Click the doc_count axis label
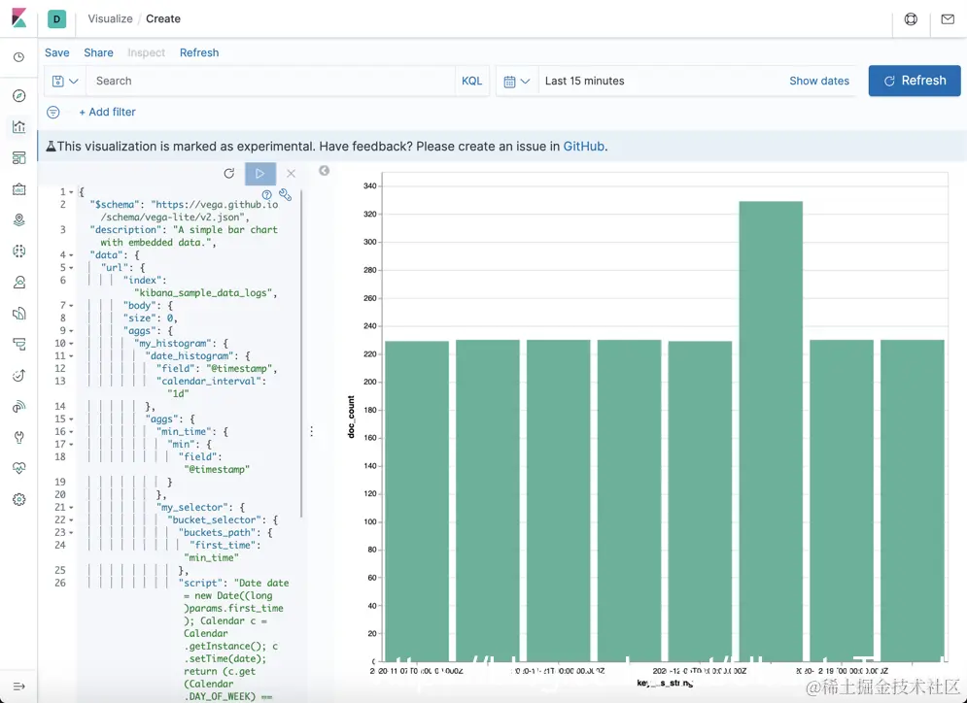 [351, 418]
